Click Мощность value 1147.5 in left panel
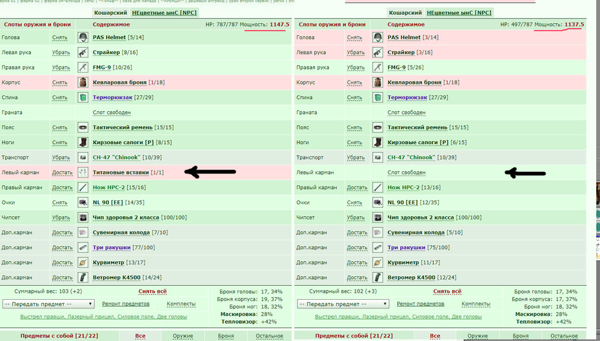 click(279, 24)
